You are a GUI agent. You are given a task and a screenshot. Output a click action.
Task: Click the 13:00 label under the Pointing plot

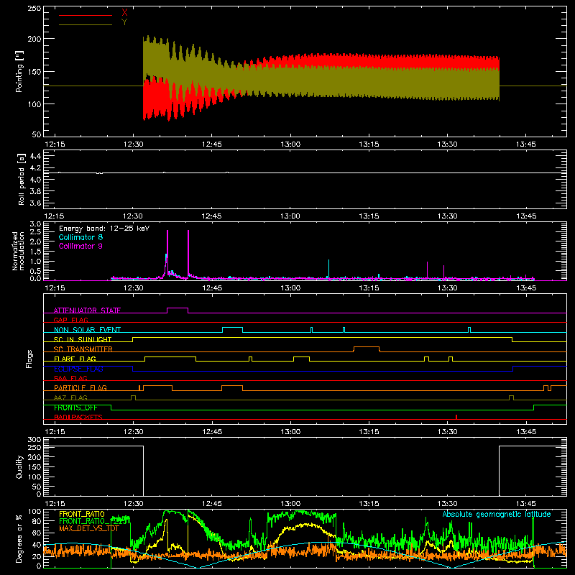290,144
